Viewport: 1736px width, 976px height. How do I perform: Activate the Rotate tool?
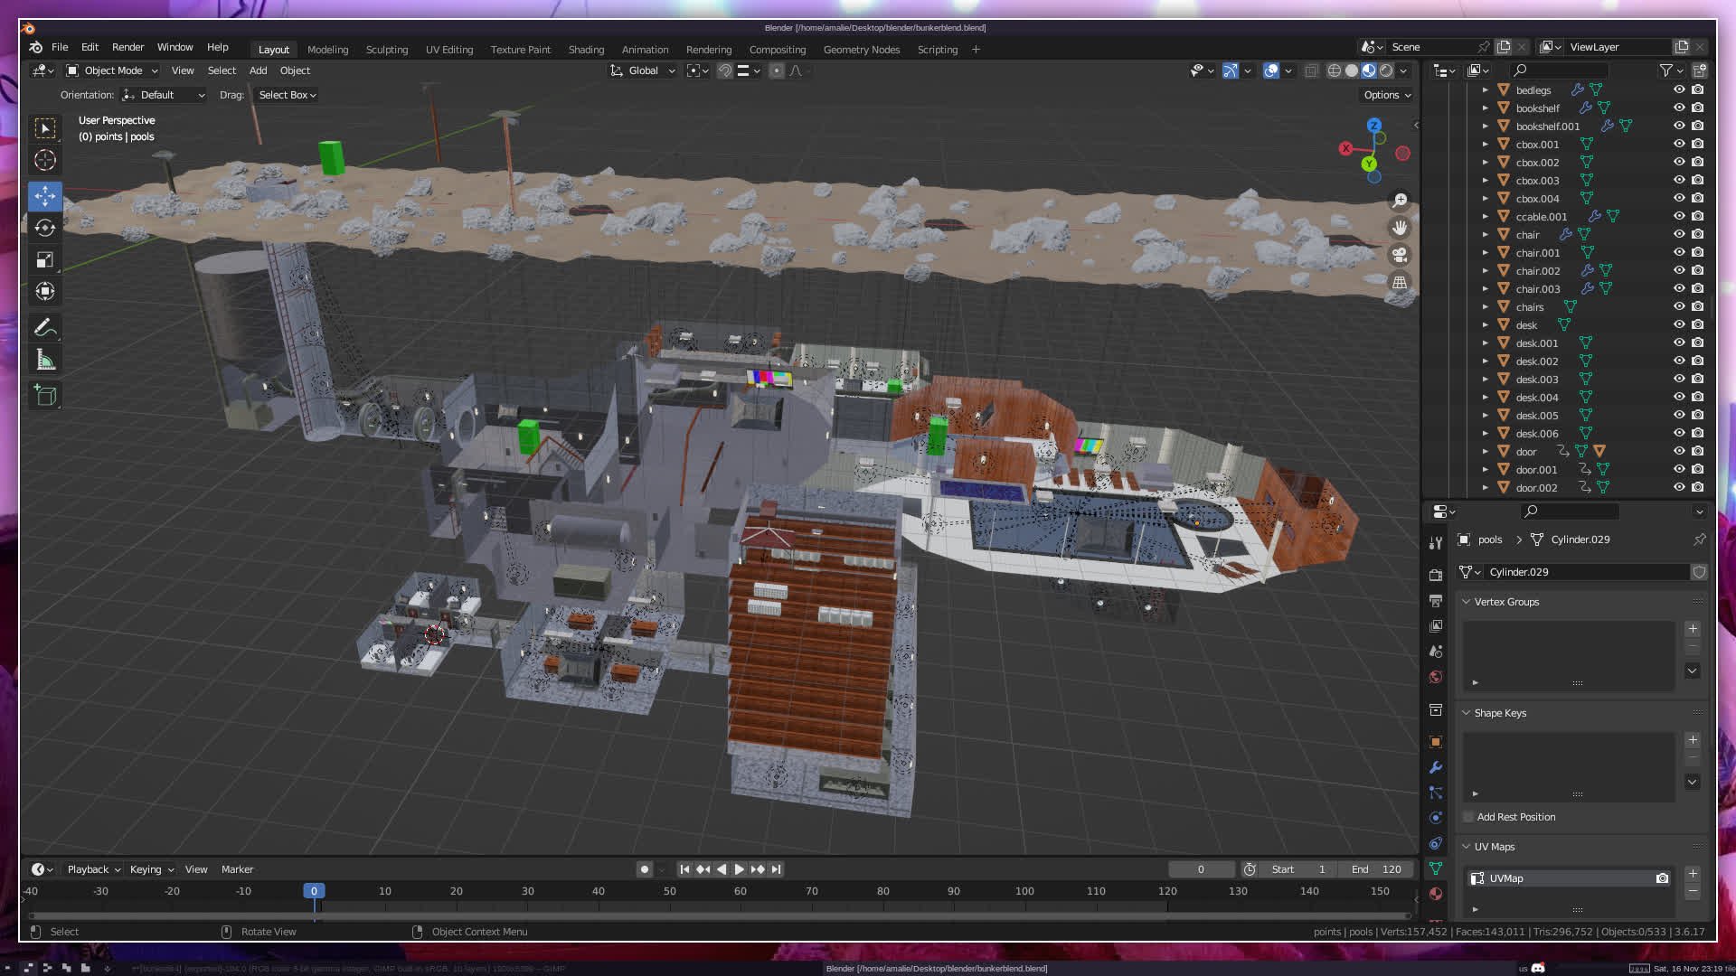[45, 228]
